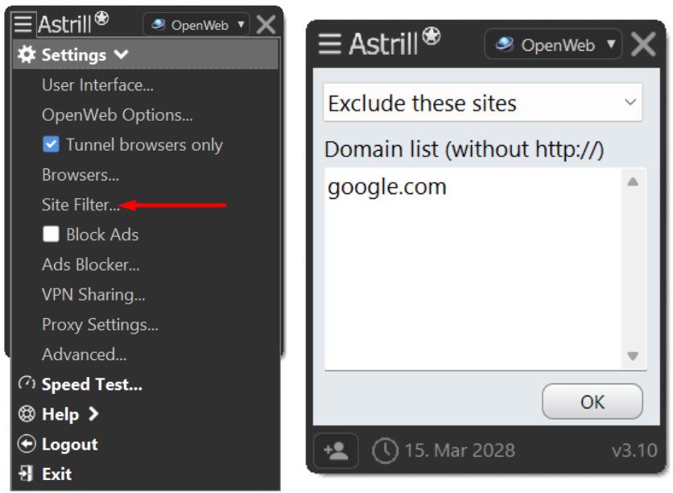Open OpenWeb mode dropdown in right window
The width and height of the screenshot is (673, 493).
click(553, 43)
